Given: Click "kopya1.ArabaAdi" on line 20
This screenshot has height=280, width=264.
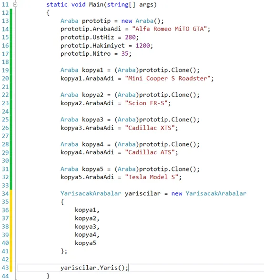Looking at the screenshot, I should 87,79.
